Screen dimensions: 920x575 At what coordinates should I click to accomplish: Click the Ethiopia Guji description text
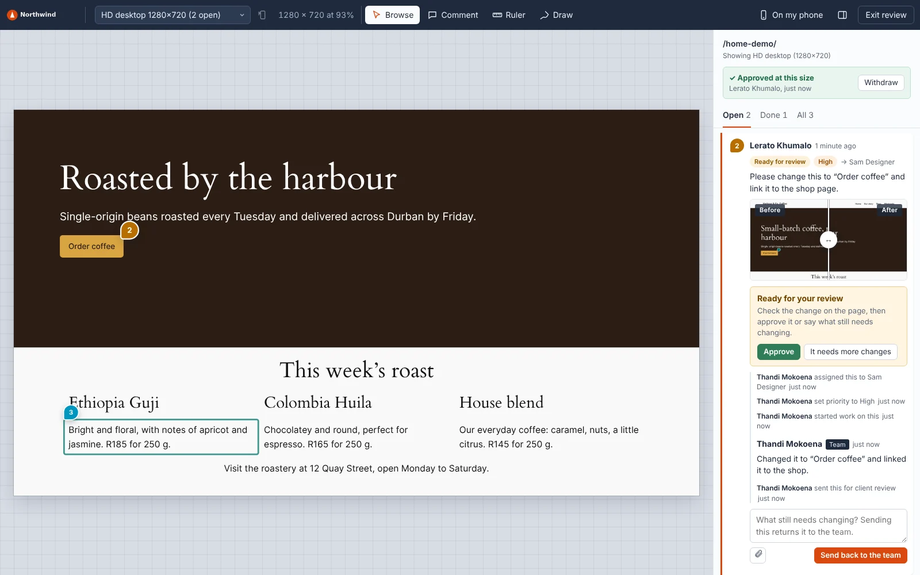[161, 437]
